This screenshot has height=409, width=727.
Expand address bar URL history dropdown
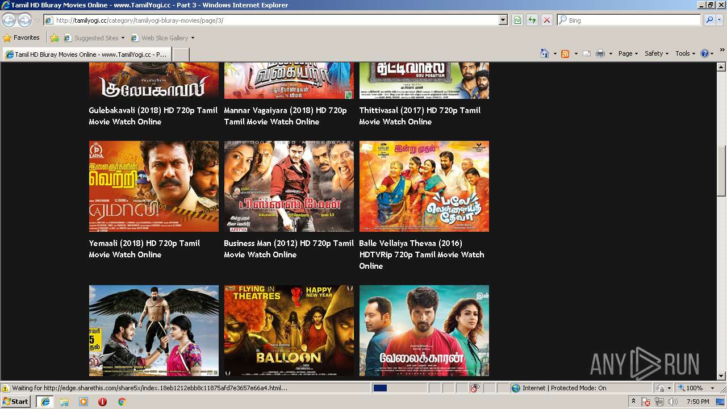tap(503, 20)
